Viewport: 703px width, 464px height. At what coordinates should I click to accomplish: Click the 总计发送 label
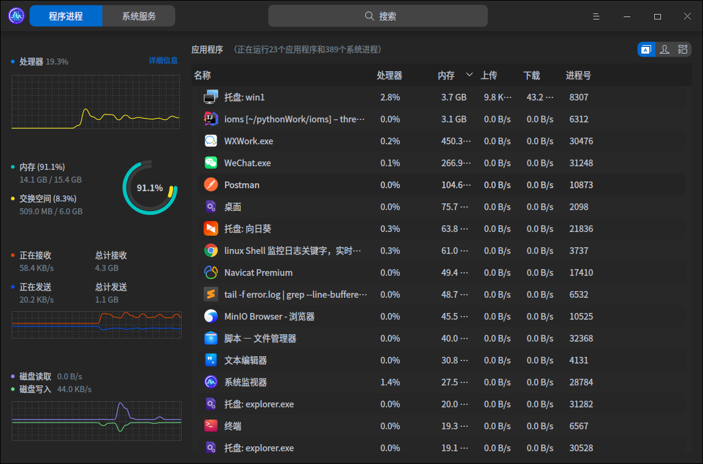(x=111, y=287)
